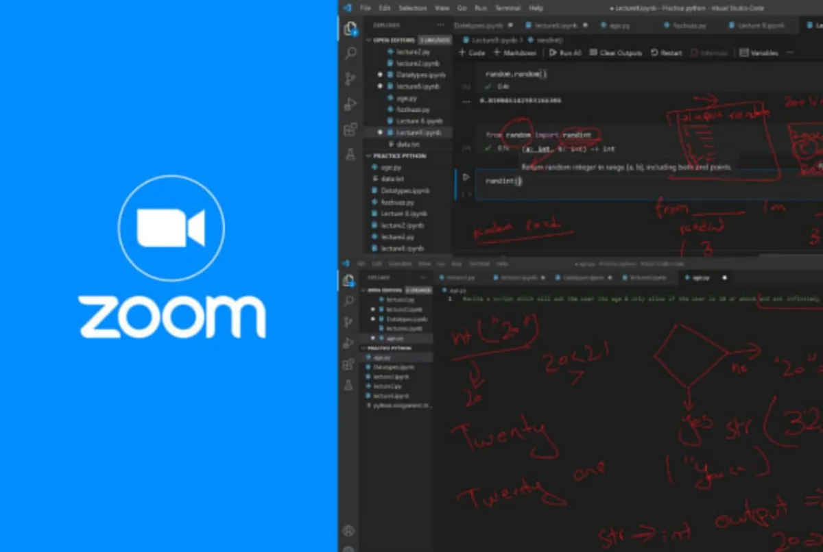Open Selection menu in top VS Code window
The image size is (823, 552).
coord(412,8)
